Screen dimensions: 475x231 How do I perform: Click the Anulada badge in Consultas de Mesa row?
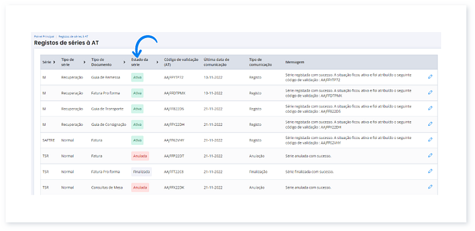coord(140,188)
